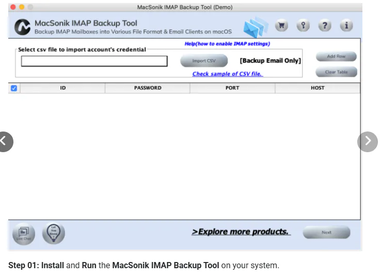The width and height of the screenshot is (381, 278).
Task: Toggle the select-all checkbox in table header
Action: pos(14,88)
